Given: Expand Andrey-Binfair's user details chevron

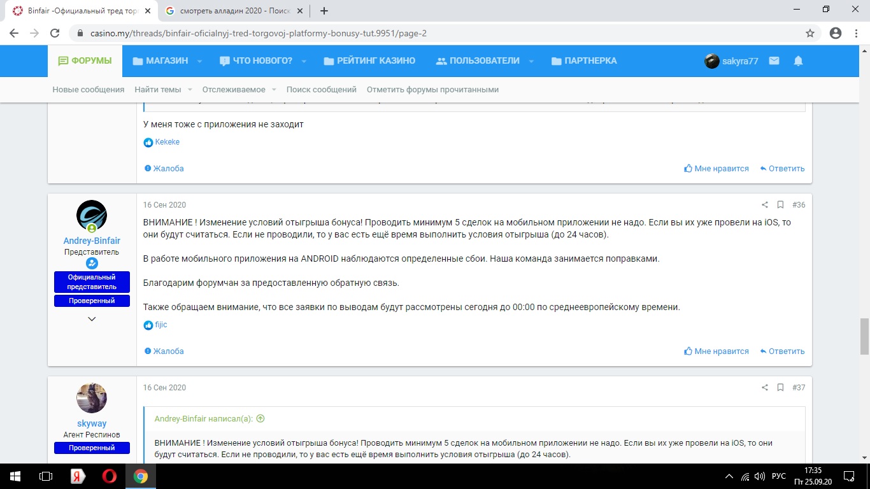Looking at the screenshot, I should [x=92, y=319].
